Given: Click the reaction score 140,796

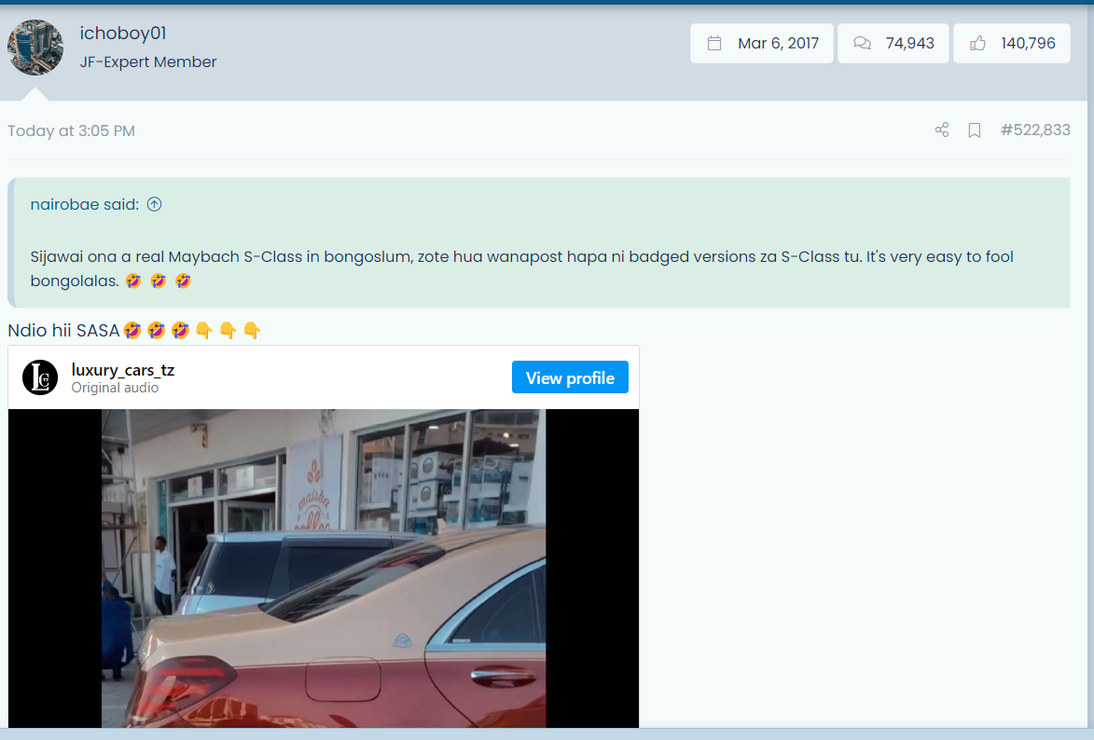Looking at the screenshot, I should pyautogui.click(x=1028, y=43).
